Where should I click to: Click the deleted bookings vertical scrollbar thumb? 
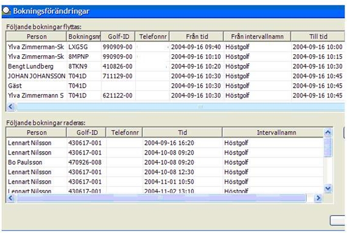[328, 147]
